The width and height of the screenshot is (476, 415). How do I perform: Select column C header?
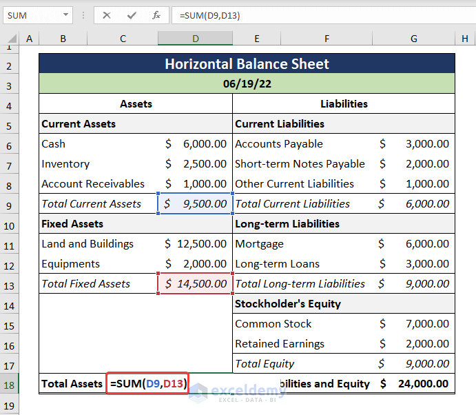[x=123, y=39]
